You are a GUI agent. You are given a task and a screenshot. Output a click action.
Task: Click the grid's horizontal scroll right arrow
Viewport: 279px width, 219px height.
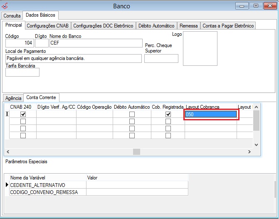click(x=249, y=152)
